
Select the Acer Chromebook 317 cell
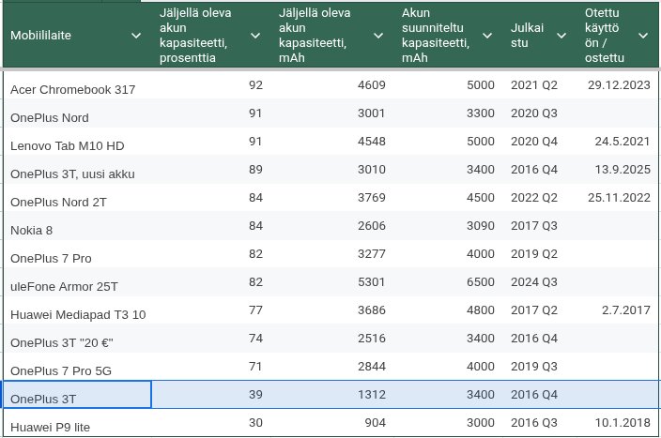point(75,89)
